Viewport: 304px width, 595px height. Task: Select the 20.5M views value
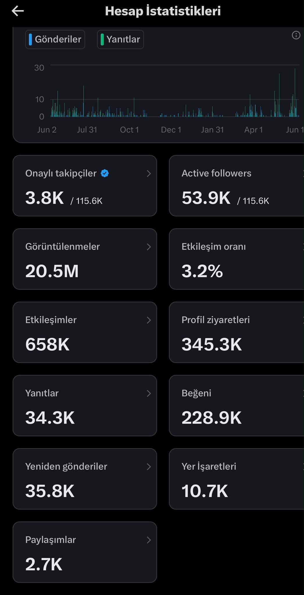(x=52, y=271)
